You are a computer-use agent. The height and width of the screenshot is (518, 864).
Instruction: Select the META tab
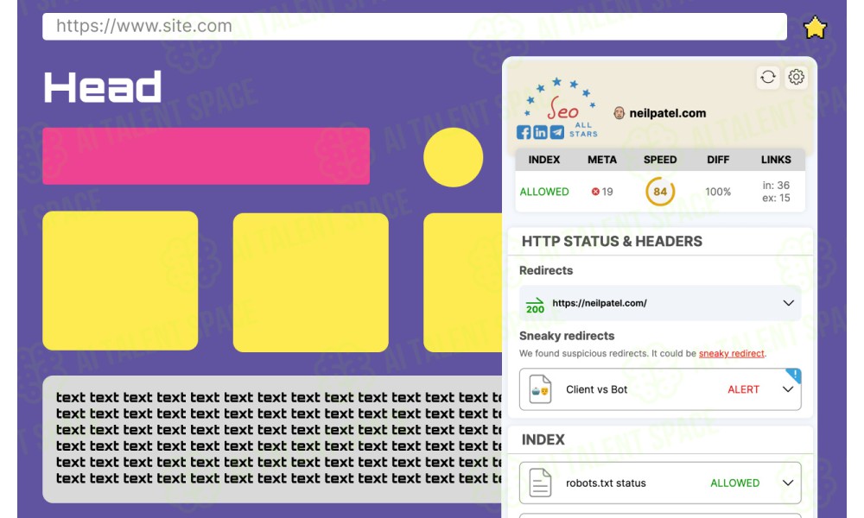pyautogui.click(x=601, y=160)
